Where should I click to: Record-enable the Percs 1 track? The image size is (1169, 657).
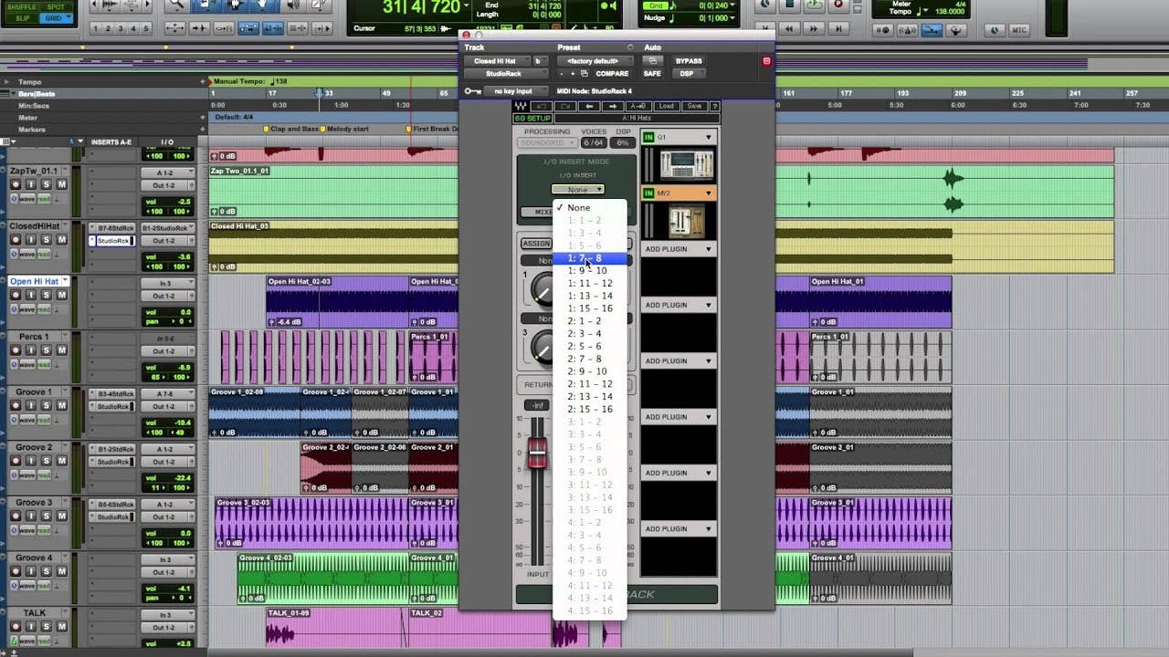coord(16,350)
